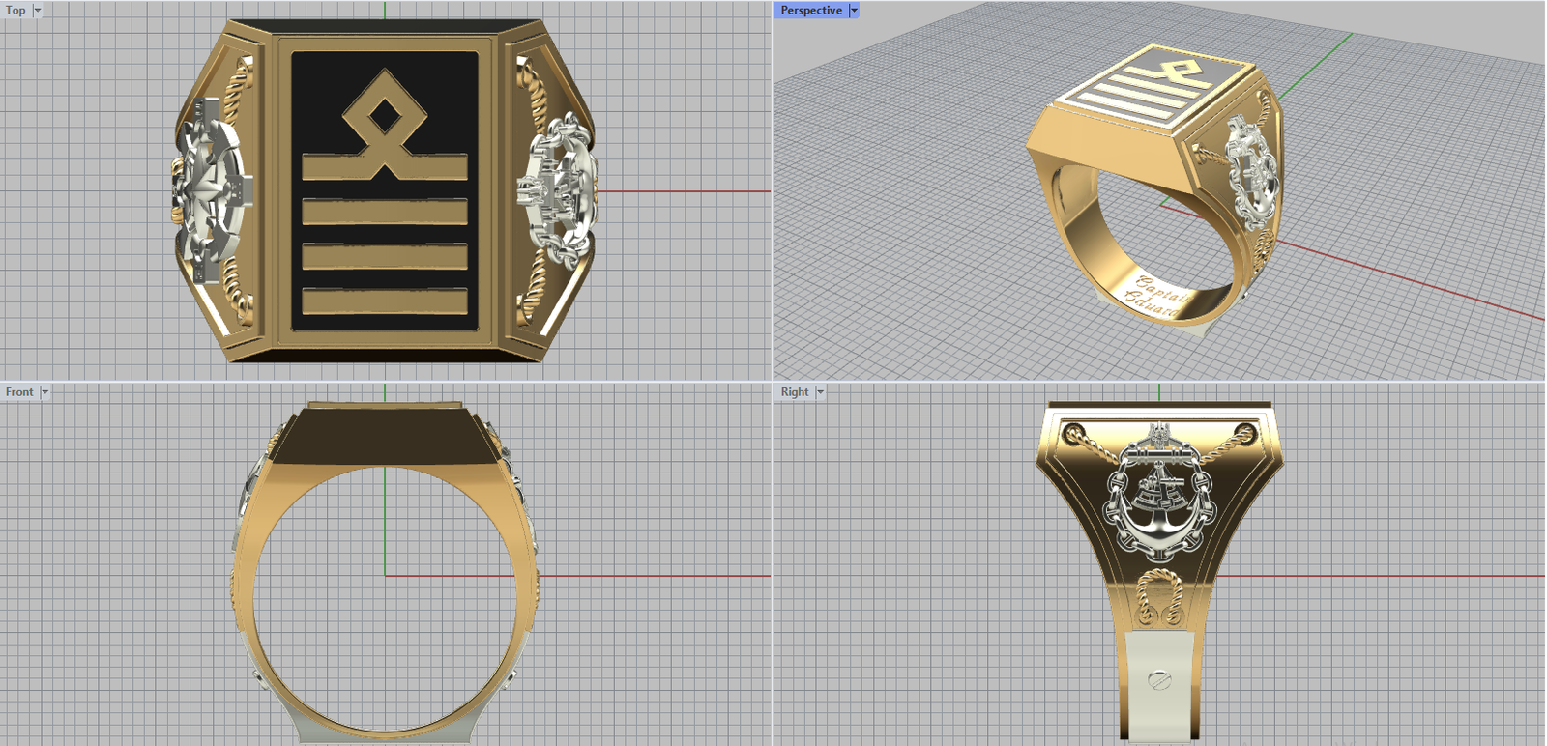Select the silver anchor emblem in Right view

click(1157, 494)
